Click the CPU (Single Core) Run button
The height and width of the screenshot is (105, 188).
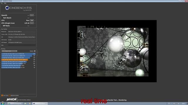tap(32, 23)
